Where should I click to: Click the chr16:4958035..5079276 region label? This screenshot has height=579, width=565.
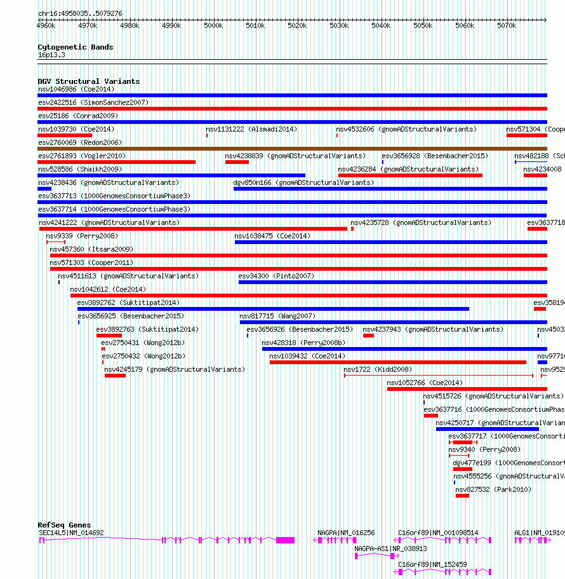80,13
